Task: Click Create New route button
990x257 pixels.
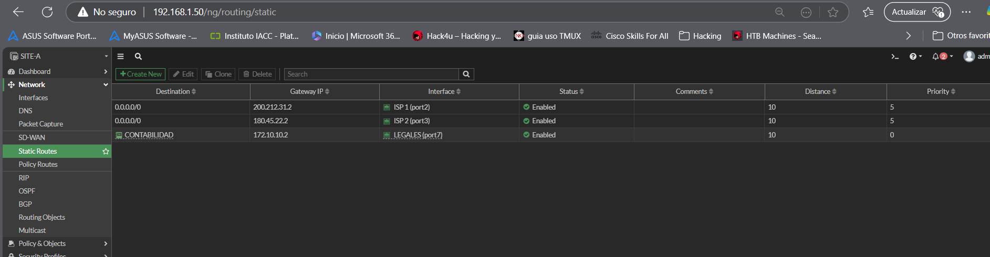Action: 141,74
